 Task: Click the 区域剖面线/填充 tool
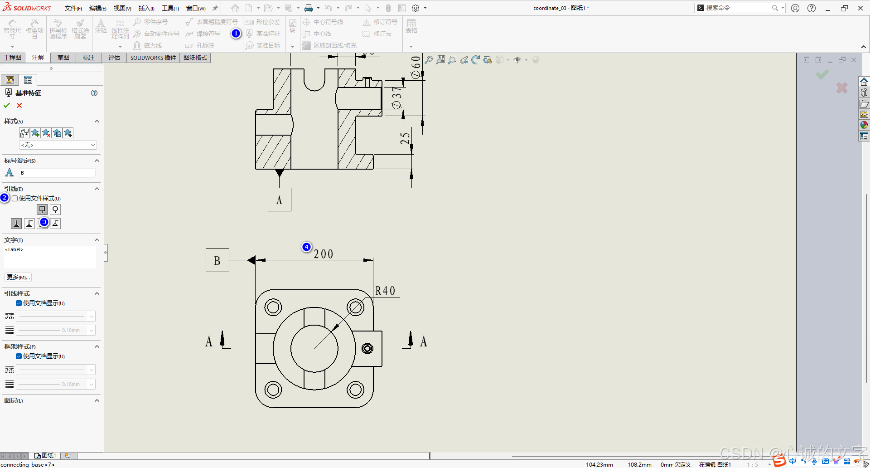coord(329,45)
